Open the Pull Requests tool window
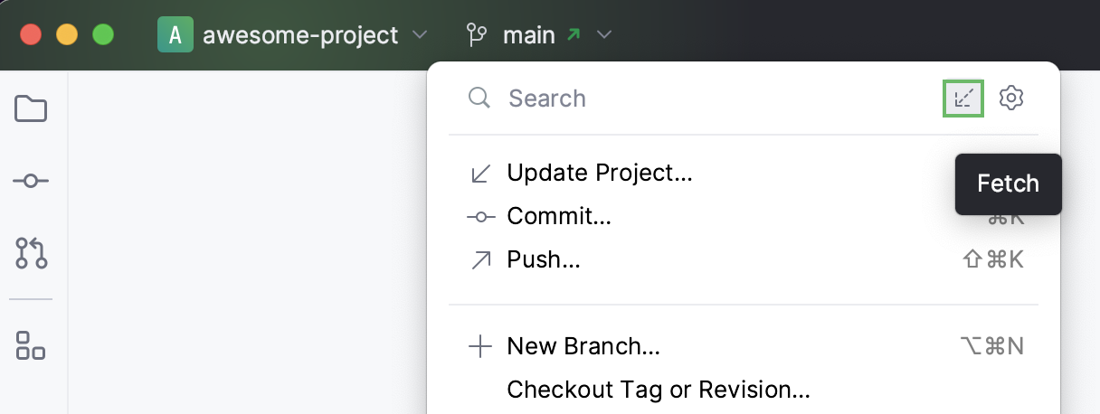This screenshot has width=1100, height=414. [x=31, y=253]
